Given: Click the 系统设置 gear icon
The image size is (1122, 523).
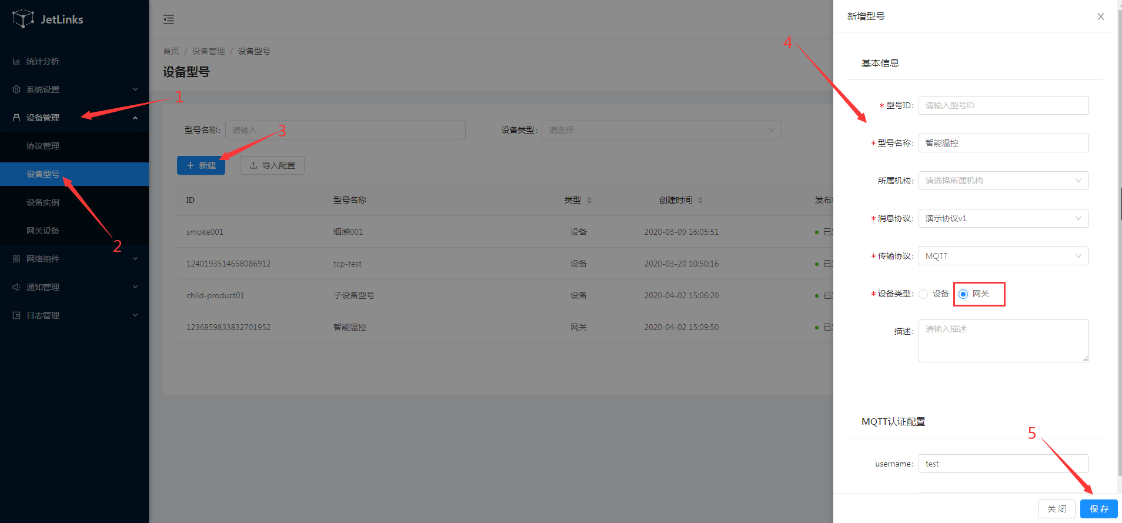Looking at the screenshot, I should 16,89.
